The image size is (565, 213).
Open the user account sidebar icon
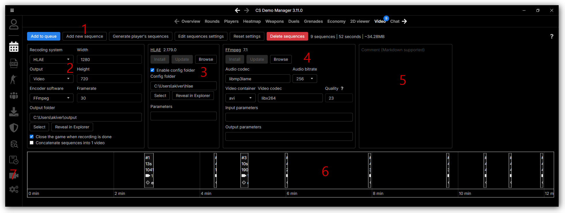click(x=14, y=24)
